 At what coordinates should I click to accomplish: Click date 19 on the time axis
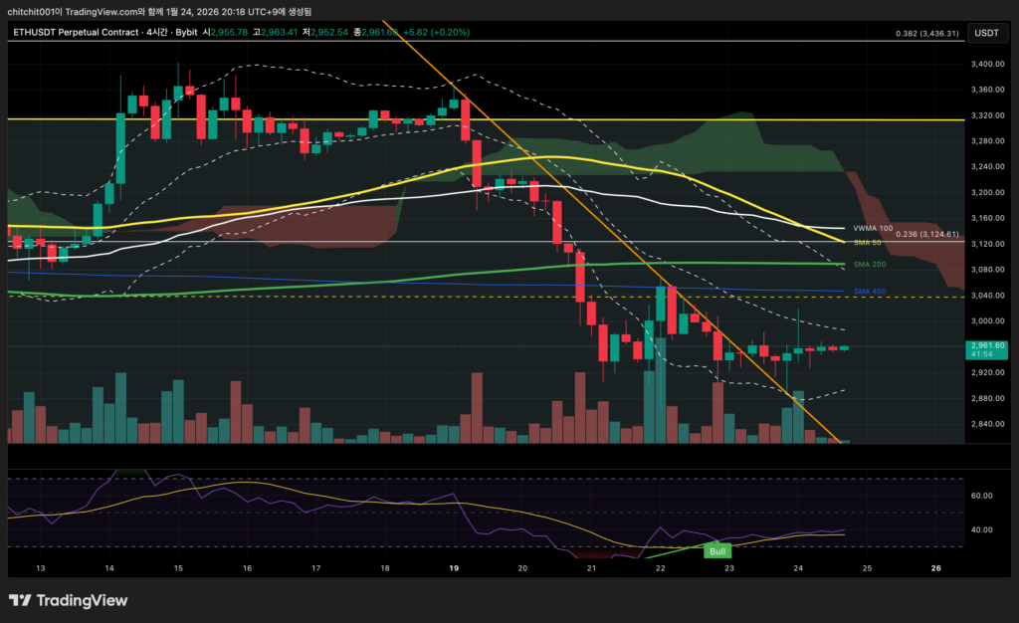(x=454, y=568)
